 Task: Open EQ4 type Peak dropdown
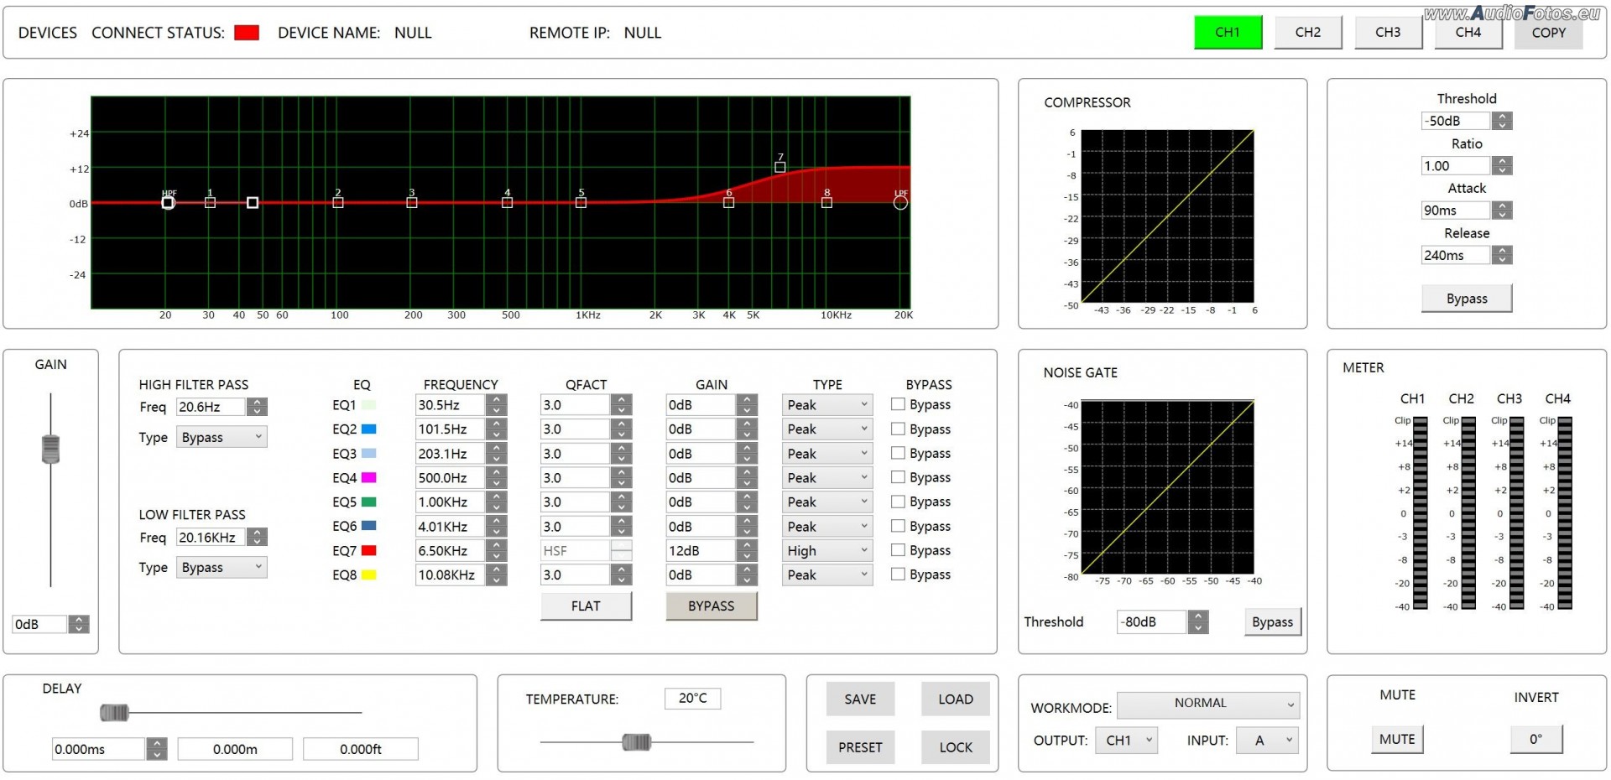pos(827,478)
